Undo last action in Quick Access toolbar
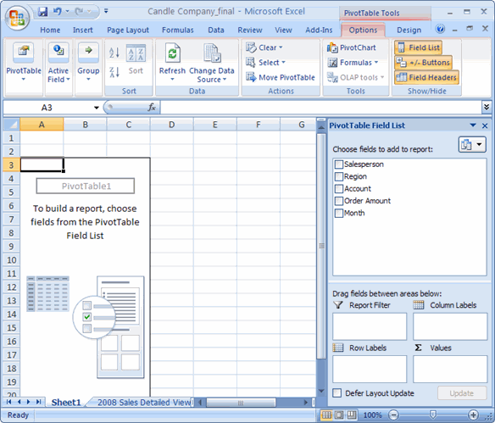495x423 pixels. (x=57, y=12)
